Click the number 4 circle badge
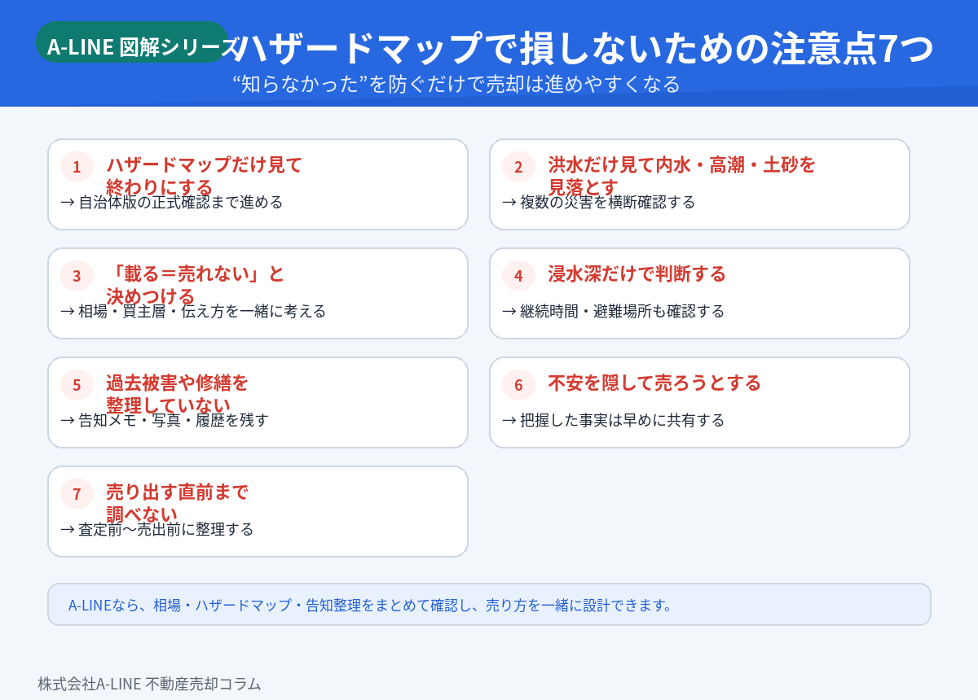Viewport: 978px width, 700px height. 518,276
